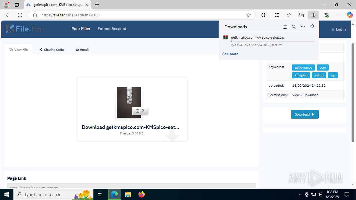Click the File.Fan logo
Screen dimensions: 356x200
[x=25, y=29]
